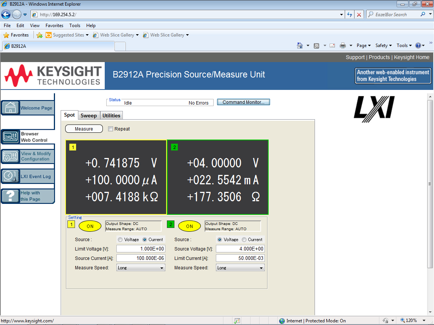Select Voltage source for channel 1
The image size is (434, 325).
120,240
